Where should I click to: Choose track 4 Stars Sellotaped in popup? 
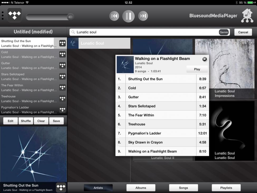pyautogui.click(x=162, y=106)
